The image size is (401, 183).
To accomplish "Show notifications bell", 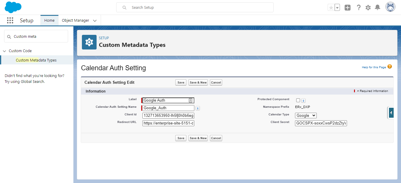I will (378, 8).
